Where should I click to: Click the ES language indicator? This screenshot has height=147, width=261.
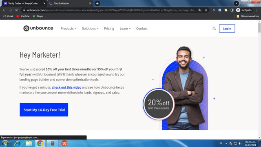221,143
